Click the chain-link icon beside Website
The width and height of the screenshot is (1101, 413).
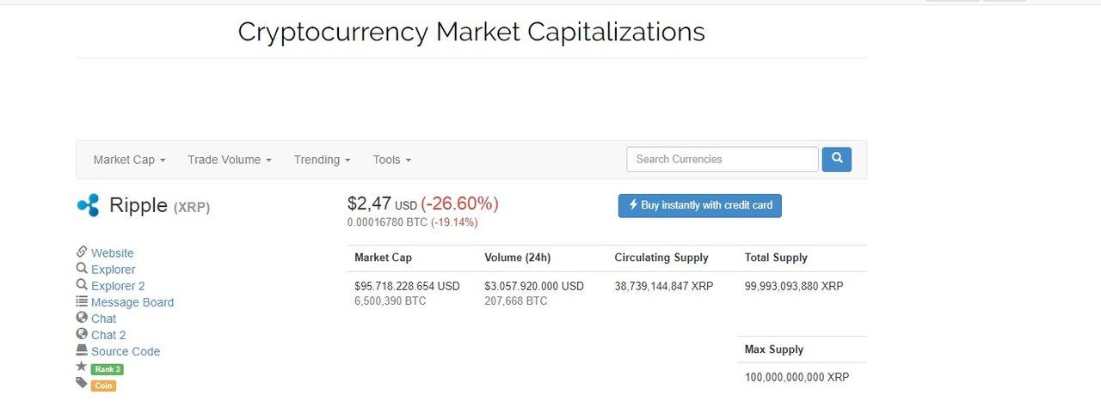(82, 252)
